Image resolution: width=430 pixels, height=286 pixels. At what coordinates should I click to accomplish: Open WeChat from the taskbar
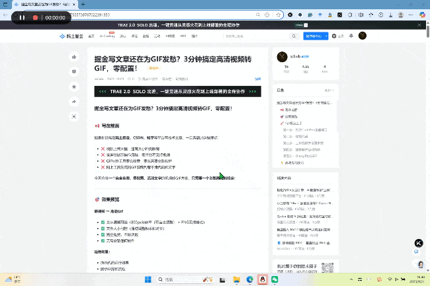click(275, 279)
